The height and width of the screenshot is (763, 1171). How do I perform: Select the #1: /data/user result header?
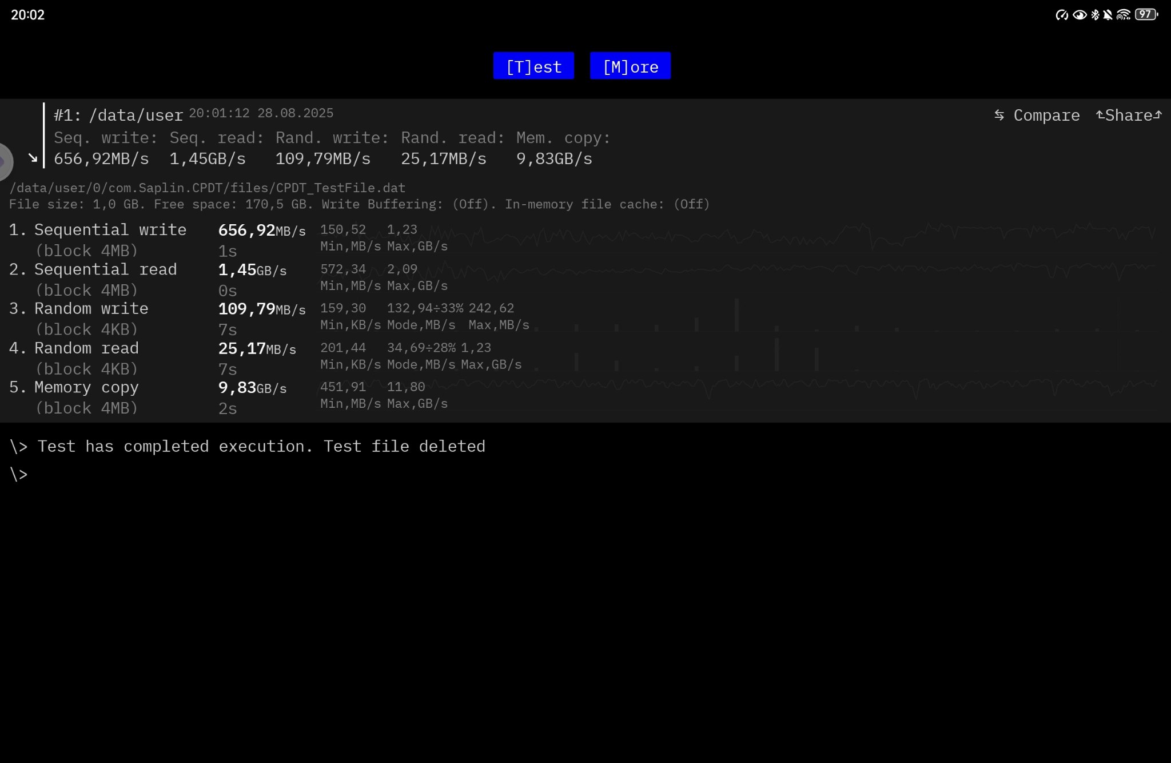point(118,115)
